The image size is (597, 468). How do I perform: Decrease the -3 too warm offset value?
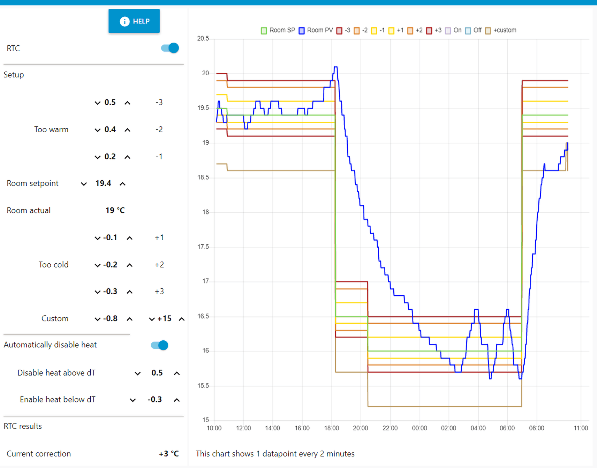(98, 103)
